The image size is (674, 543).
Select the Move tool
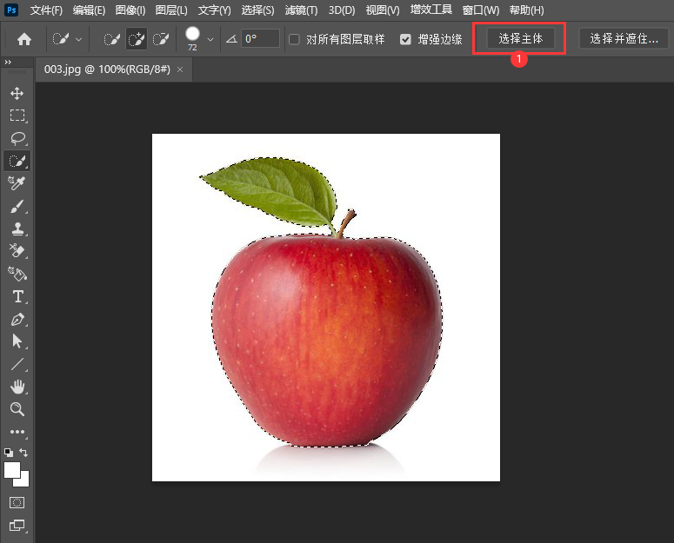[17, 93]
